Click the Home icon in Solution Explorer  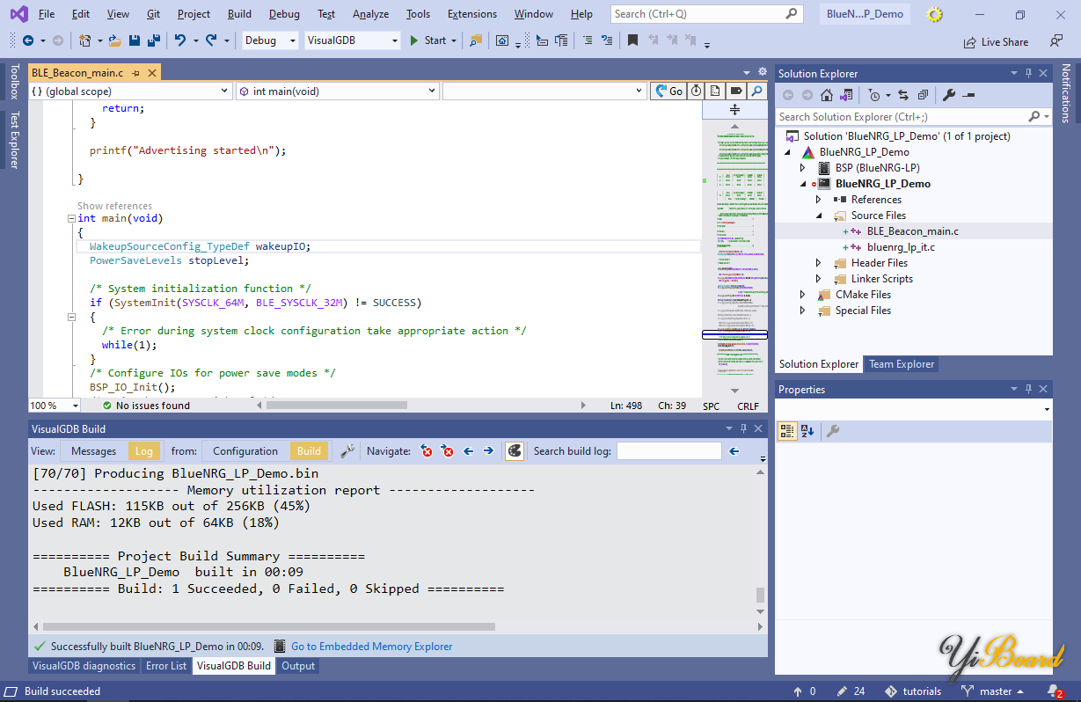[x=827, y=95]
